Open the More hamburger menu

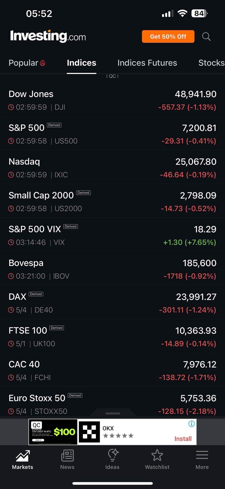click(x=202, y=455)
